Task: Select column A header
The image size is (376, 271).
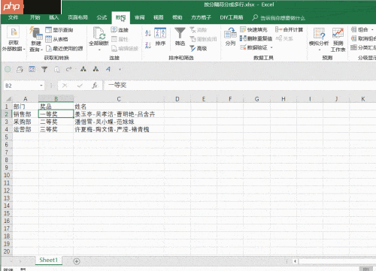Action: pos(26,99)
